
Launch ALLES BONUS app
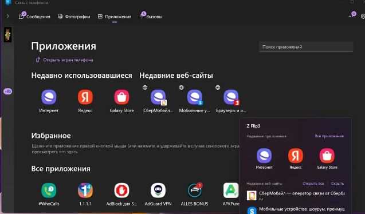tap(194, 195)
